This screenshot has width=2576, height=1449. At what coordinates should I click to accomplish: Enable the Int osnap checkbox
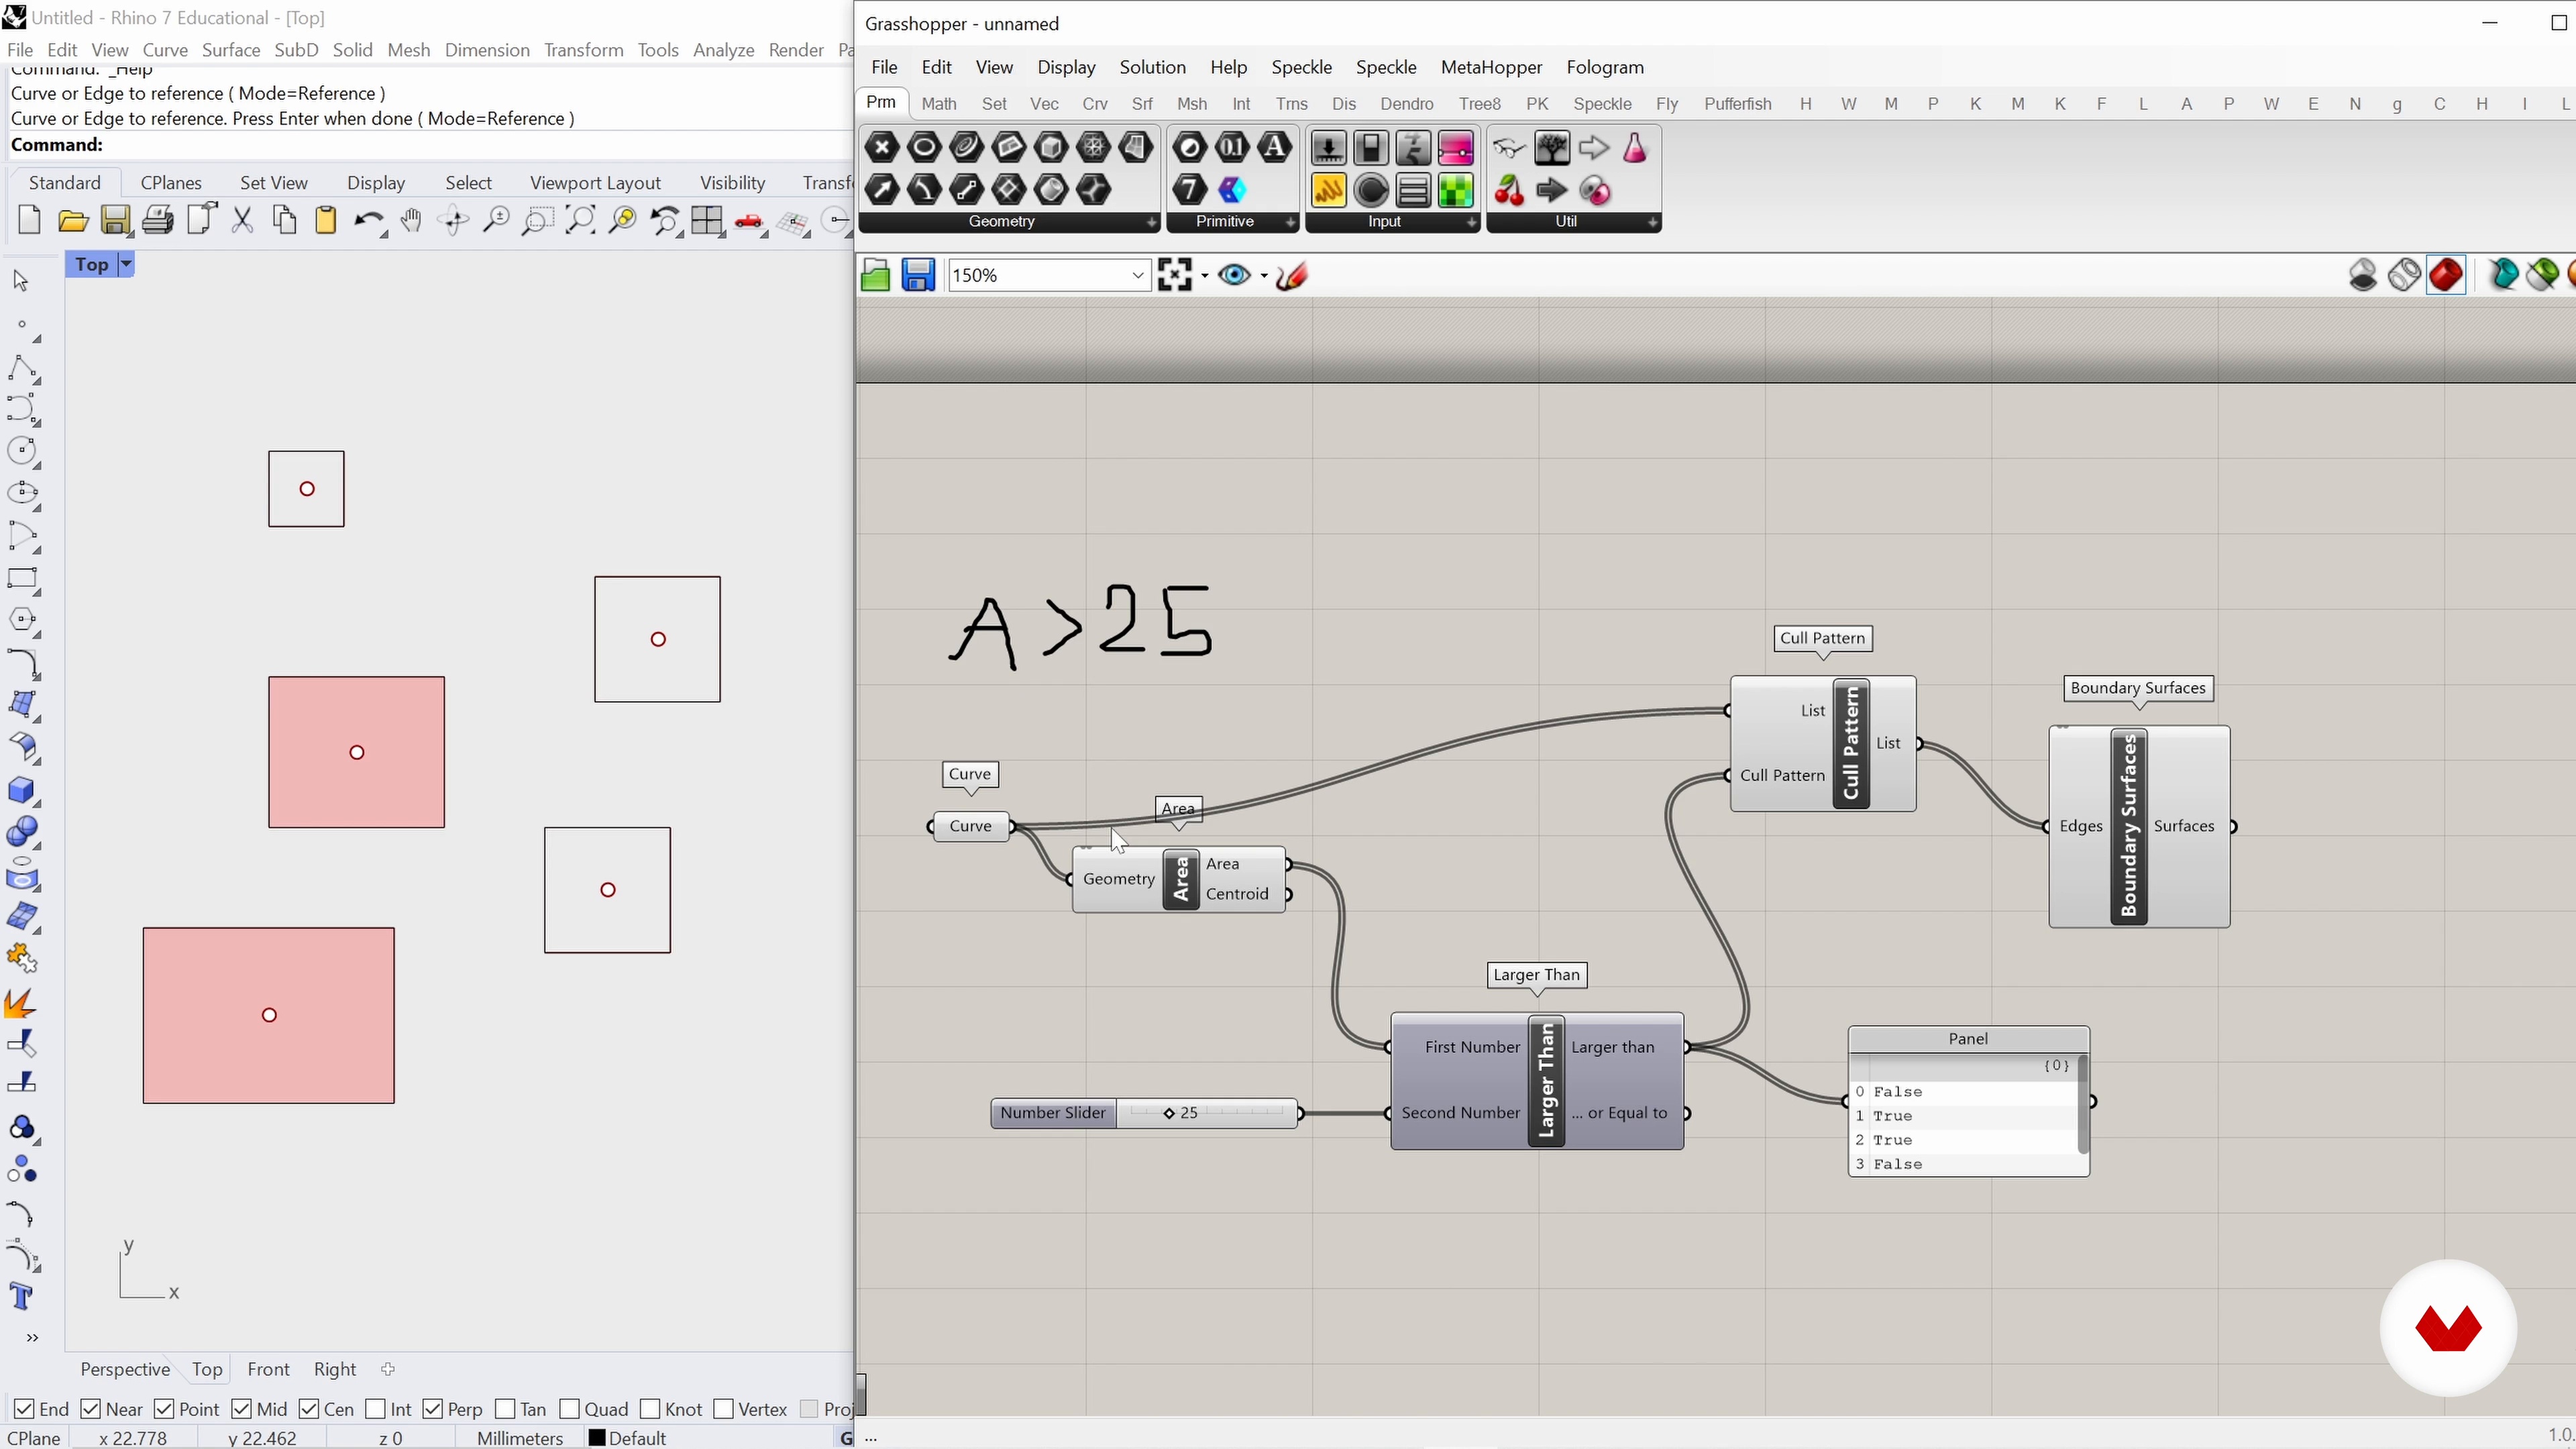click(x=376, y=1408)
